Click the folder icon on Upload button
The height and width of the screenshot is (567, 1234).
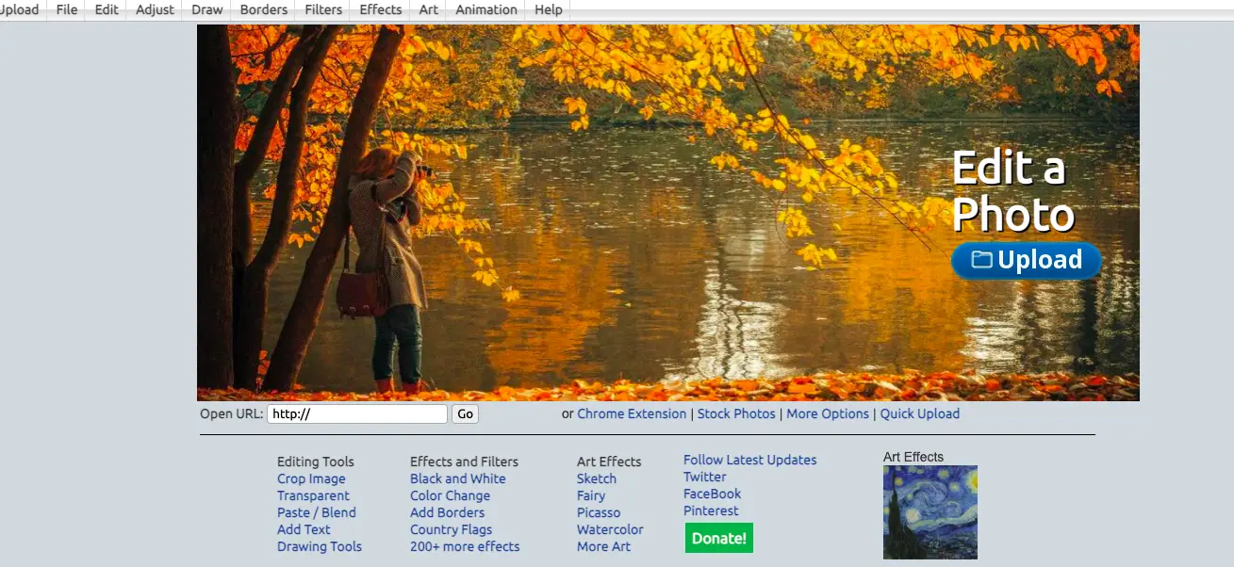click(982, 259)
